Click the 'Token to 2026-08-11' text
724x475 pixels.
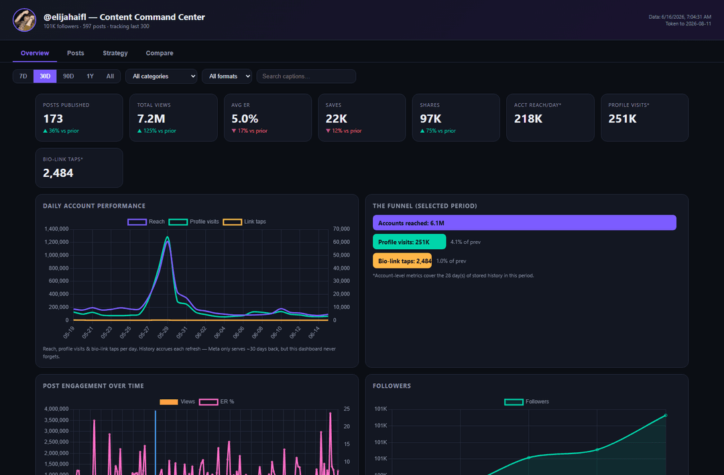click(688, 23)
